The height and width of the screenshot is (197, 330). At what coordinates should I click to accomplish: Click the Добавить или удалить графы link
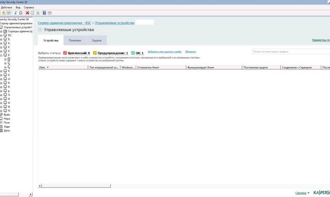click(x=165, y=52)
